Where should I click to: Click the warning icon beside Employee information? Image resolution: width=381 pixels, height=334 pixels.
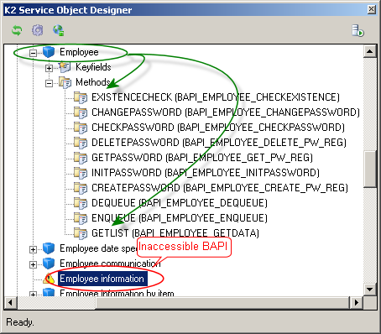(x=49, y=279)
